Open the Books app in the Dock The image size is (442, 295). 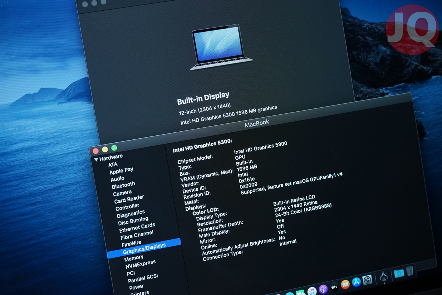[x=345, y=285]
